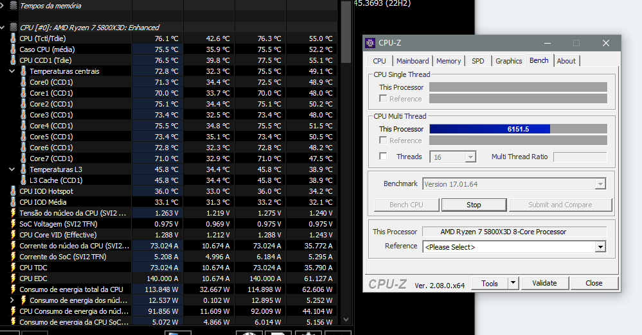Click the lightning icon for Consumo de energia total da CPU
This screenshot has height=335, width=642.
[x=13, y=289]
